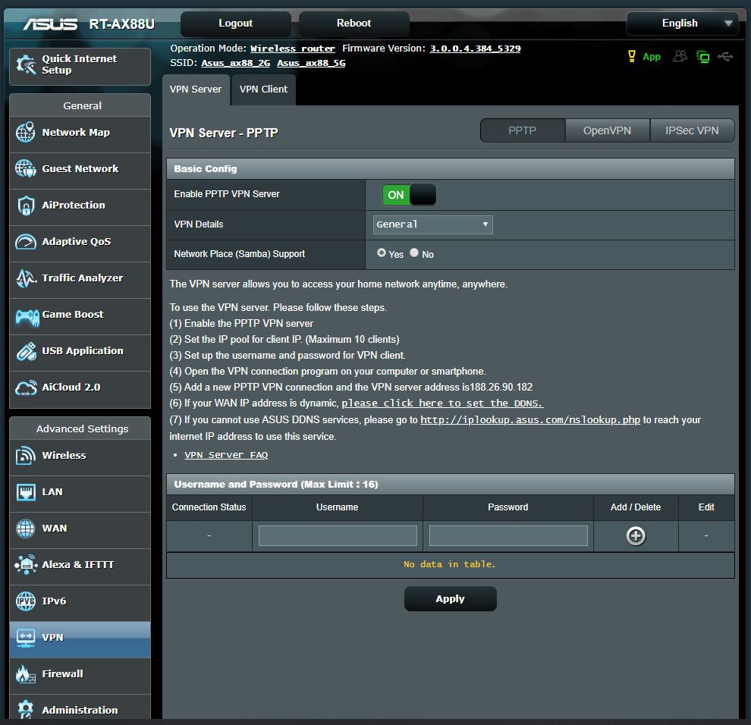Open the English language dropdown
The height and width of the screenshot is (725, 751).
pyautogui.click(x=682, y=24)
